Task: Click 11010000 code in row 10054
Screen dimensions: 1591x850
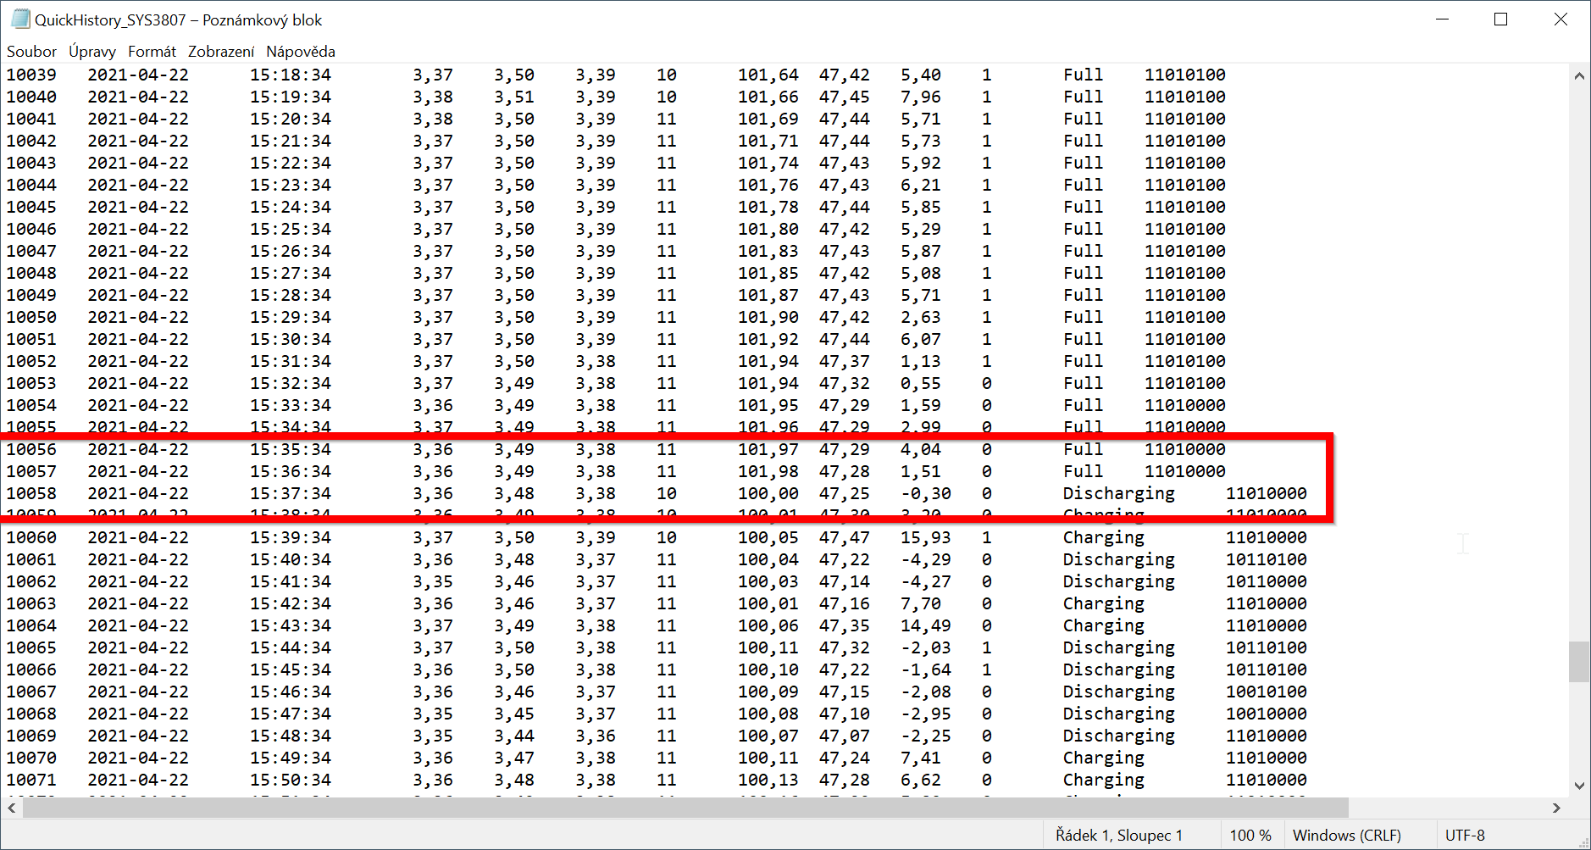Action: 1185,405
